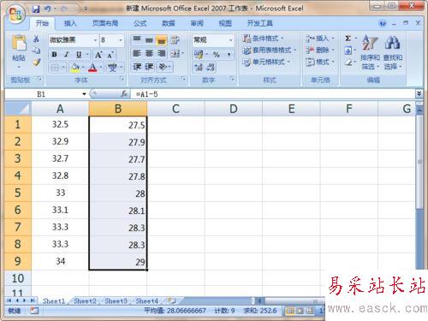Center text horizontally
The height and width of the screenshot is (321, 428).
coord(149,53)
